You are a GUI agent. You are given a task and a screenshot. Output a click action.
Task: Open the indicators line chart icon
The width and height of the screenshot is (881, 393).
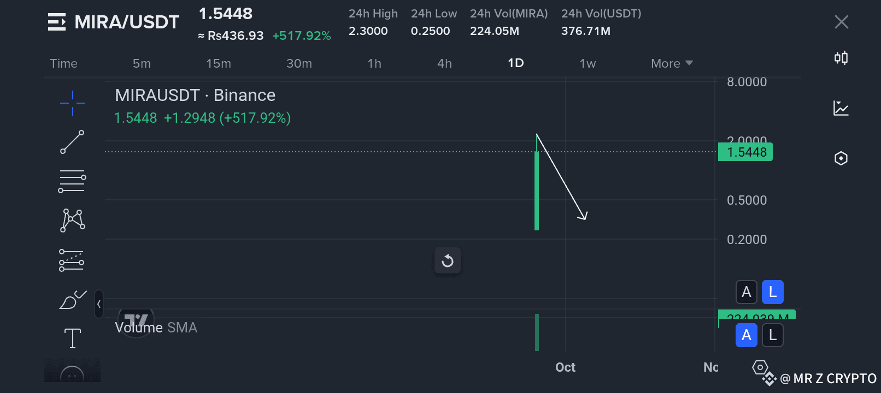coord(841,108)
